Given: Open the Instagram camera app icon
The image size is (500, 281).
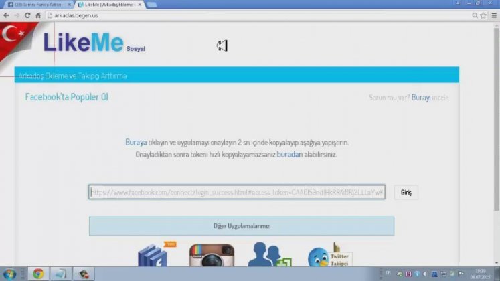Looking at the screenshot, I should click(x=212, y=255).
